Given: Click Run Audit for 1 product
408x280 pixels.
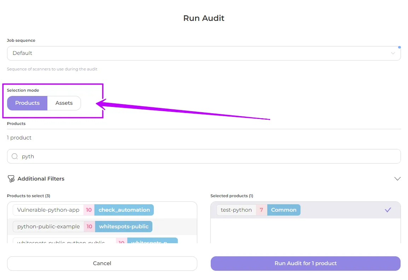Looking at the screenshot, I should pos(305,263).
